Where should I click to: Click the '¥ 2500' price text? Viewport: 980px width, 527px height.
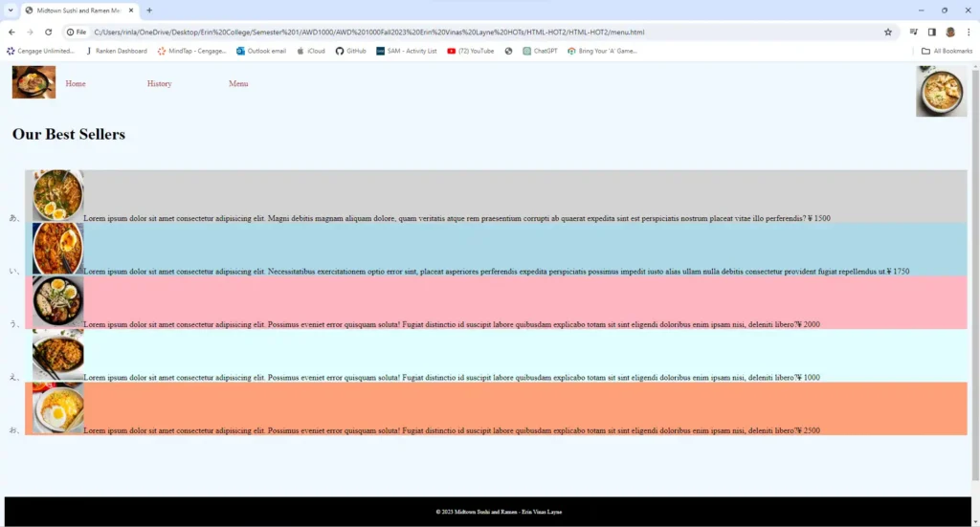click(x=809, y=430)
